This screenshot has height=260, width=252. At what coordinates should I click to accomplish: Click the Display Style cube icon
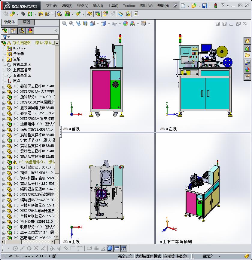[x=103, y=24]
